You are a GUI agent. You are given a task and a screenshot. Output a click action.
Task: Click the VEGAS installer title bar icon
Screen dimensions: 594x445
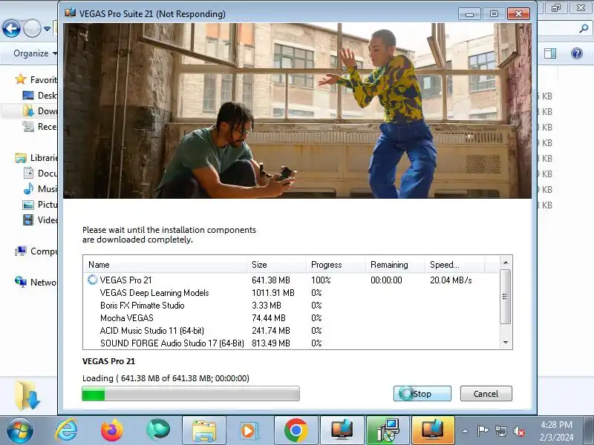(x=70, y=13)
